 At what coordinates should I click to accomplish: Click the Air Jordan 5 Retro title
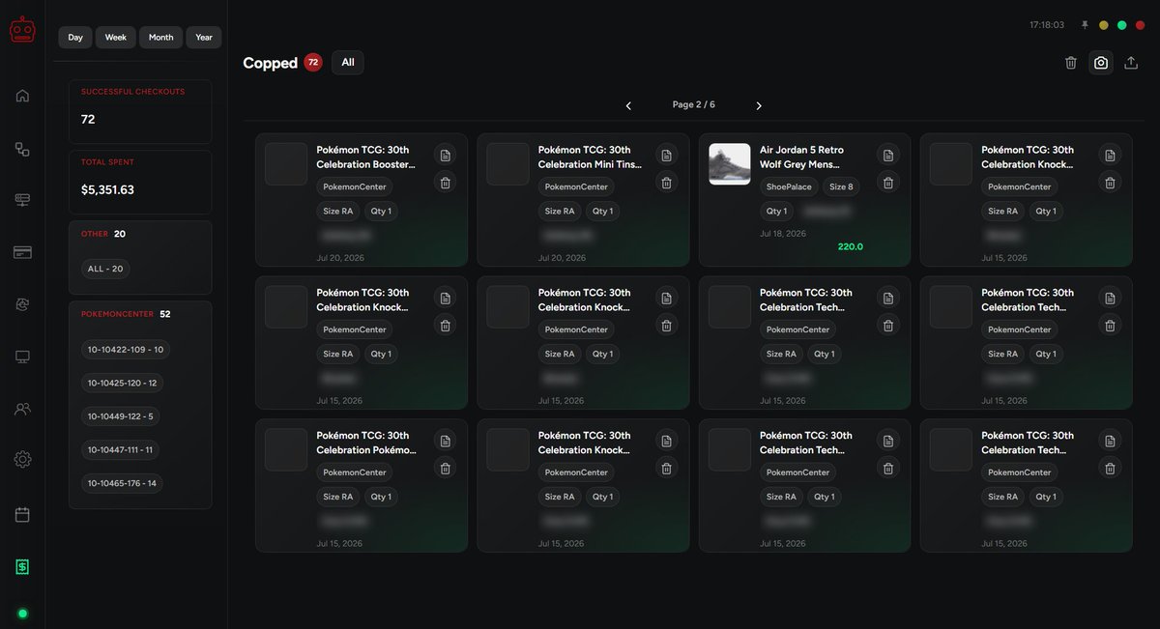pos(801,157)
